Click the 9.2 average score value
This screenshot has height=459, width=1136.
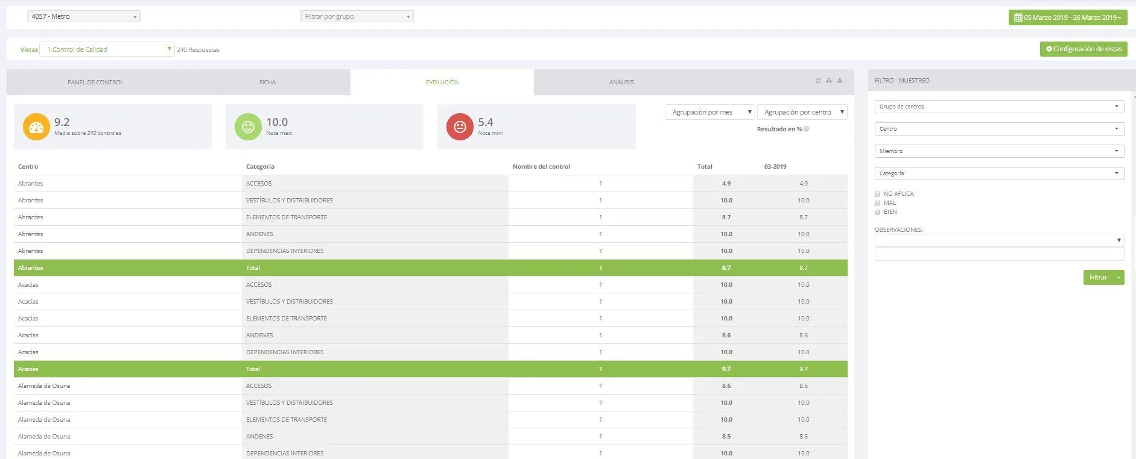pyautogui.click(x=62, y=122)
